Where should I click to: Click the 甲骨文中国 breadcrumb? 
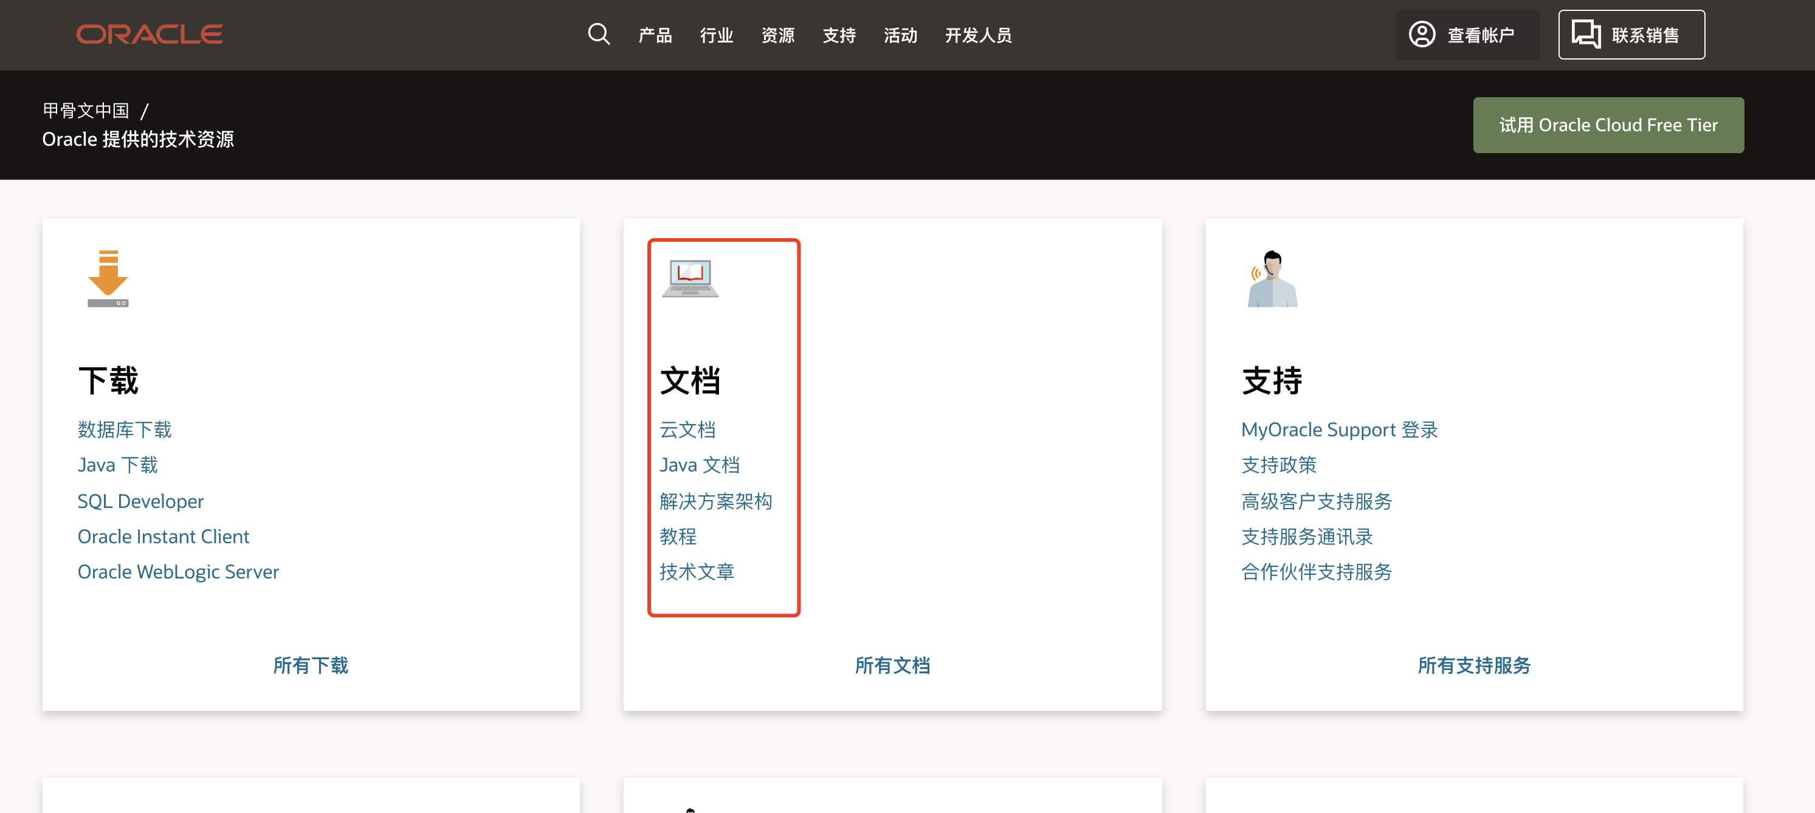tap(86, 111)
